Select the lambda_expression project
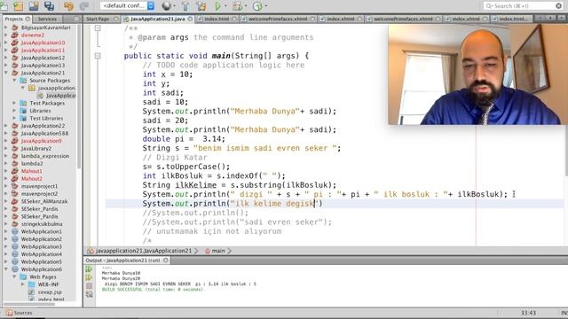Viewport: 568px width, 319px height. coord(45,156)
